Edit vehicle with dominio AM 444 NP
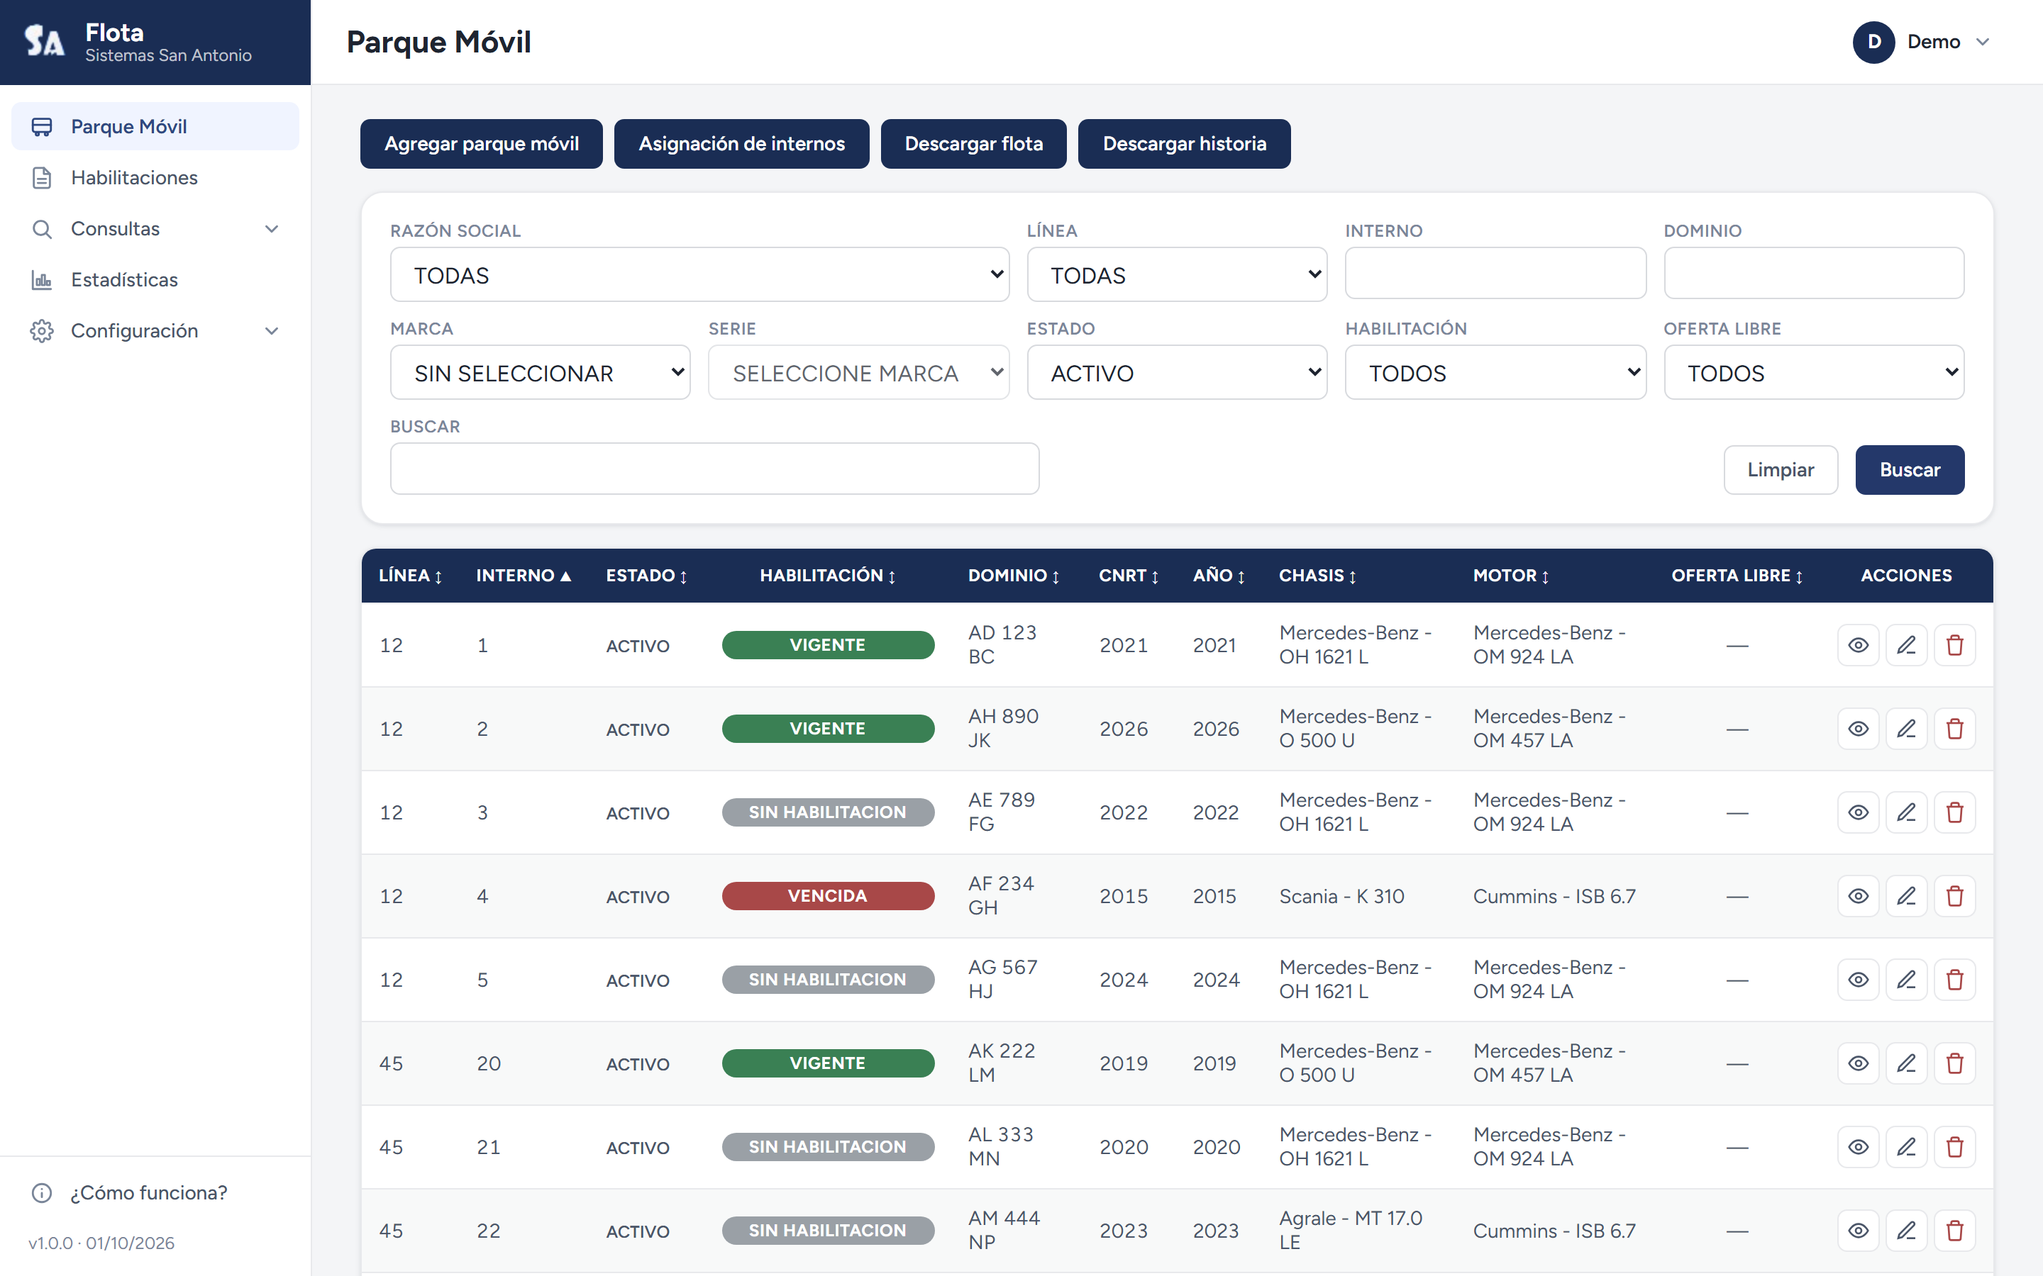The image size is (2043, 1276). pos(1905,1230)
